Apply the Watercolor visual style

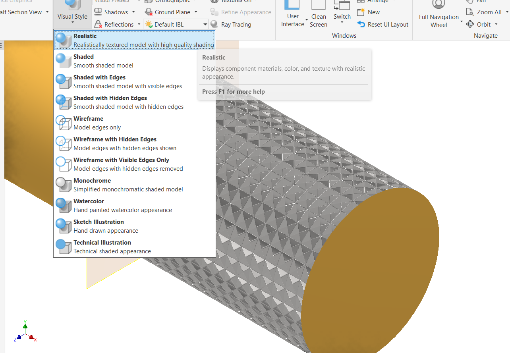(135, 205)
